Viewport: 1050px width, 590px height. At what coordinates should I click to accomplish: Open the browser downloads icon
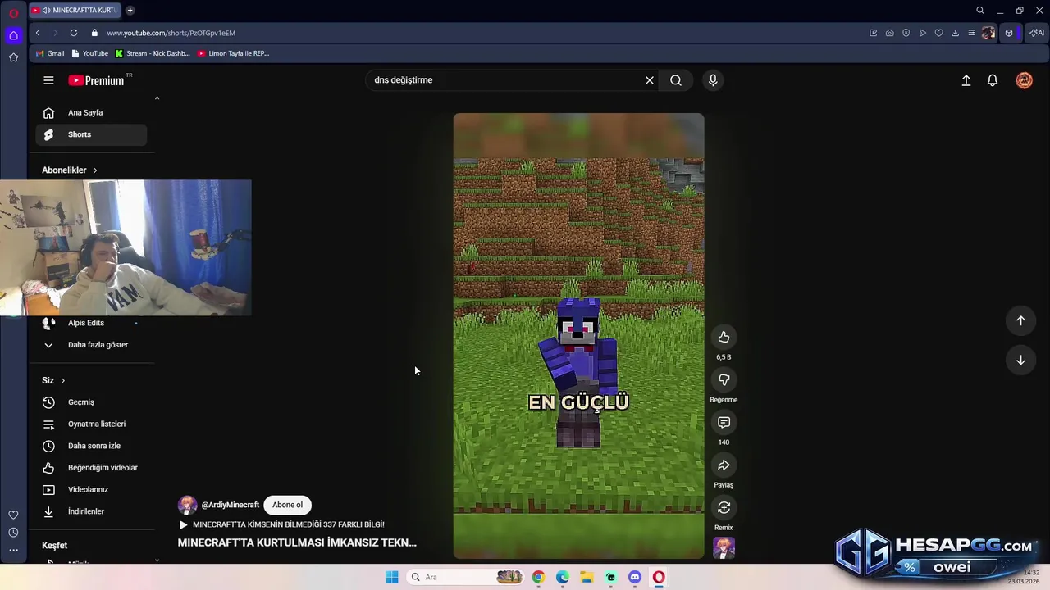pyautogui.click(x=955, y=33)
